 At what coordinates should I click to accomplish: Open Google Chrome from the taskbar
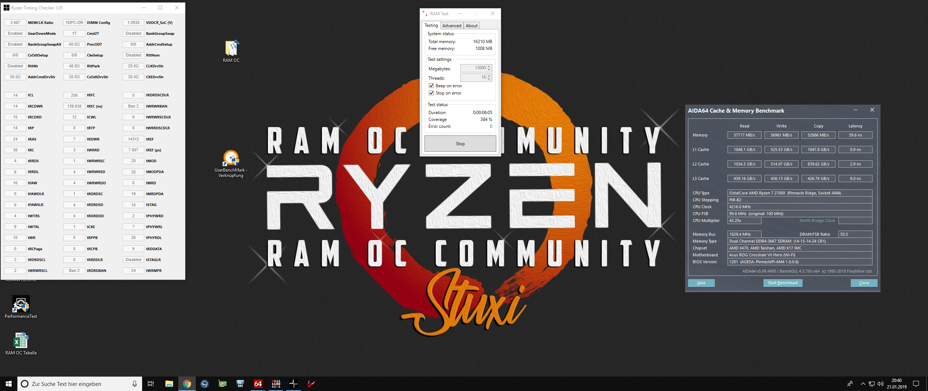click(187, 384)
